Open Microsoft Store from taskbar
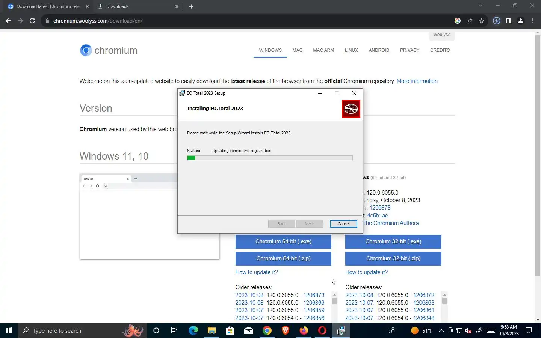This screenshot has height=338, width=541. [x=230, y=330]
